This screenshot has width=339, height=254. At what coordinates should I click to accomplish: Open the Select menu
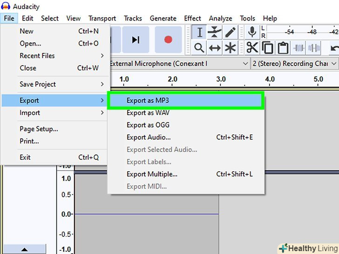coord(50,18)
